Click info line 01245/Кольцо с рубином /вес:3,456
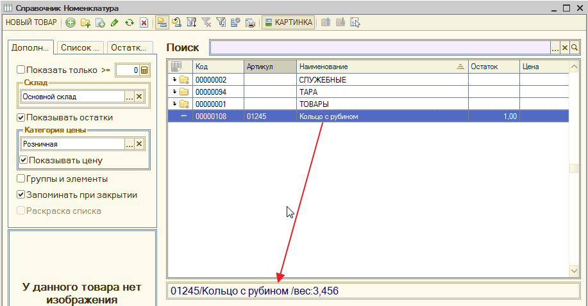The height and width of the screenshot is (306, 588). click(x=255, y=291)
